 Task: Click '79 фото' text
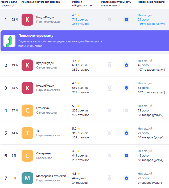143,111
